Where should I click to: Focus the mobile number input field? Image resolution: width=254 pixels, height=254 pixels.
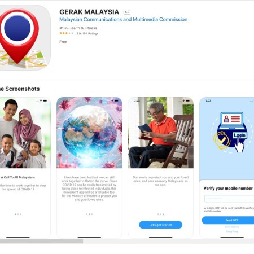229,199
